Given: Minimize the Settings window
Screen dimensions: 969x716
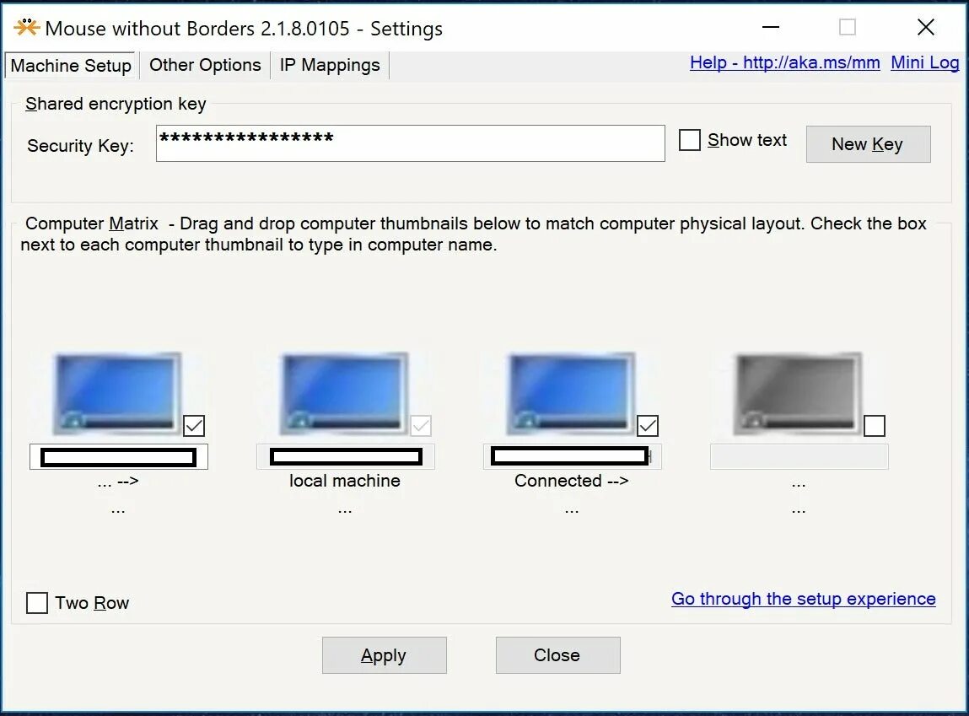Looking at the screenshot, I should click(x=771, y=27).
